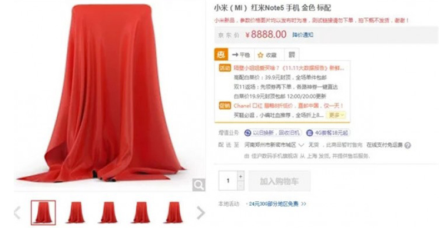Click the help question mark near 在线支付免运费
The image size is (445, 228).
408,146
